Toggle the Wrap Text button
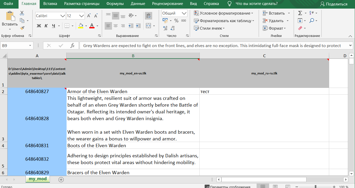The height and width of the screenshot is (188, 355). (x=149, y=16)
